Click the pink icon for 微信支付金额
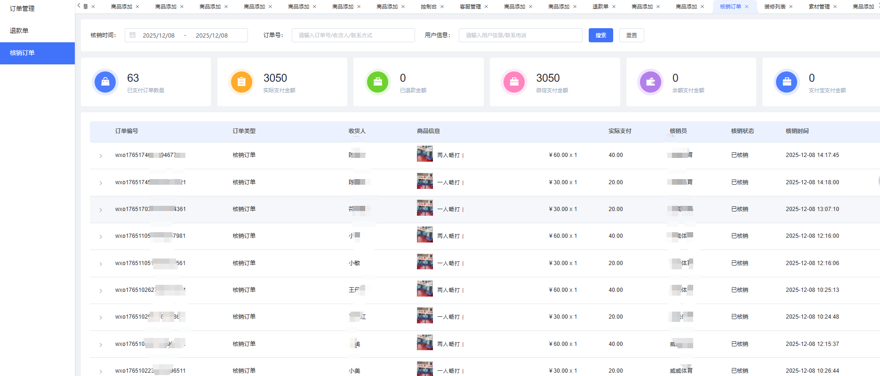880x376 pixels. [514, 82]
